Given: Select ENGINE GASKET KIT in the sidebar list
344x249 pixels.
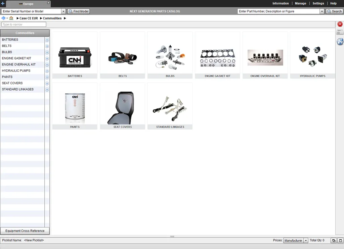Looking at the screenshot, I should pos(23,58).
